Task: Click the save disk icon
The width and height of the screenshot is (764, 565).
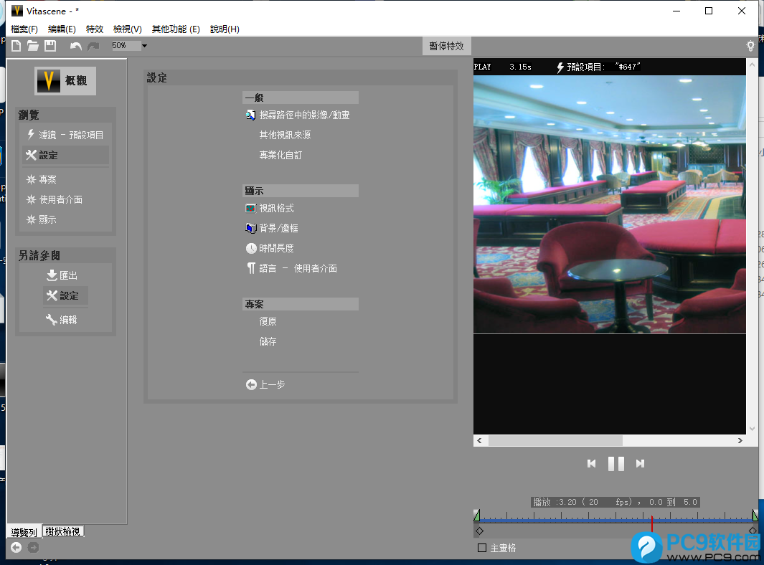Action: (x=50, y=46)
